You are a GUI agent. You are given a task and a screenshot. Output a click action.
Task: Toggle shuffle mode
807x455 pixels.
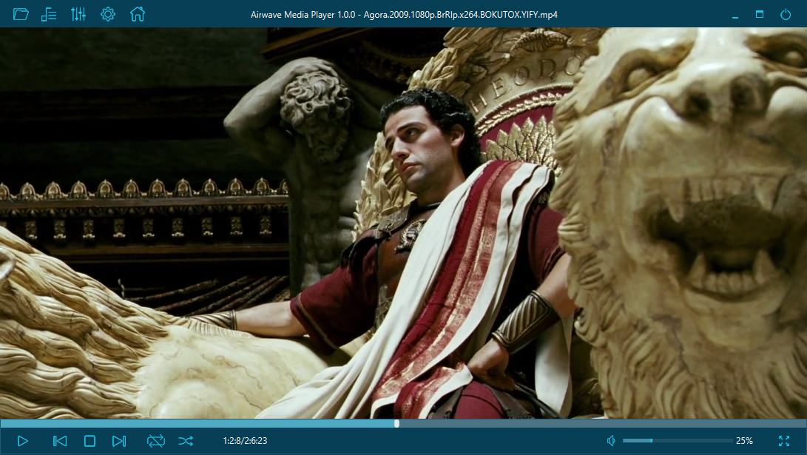[x=186, y=441]
